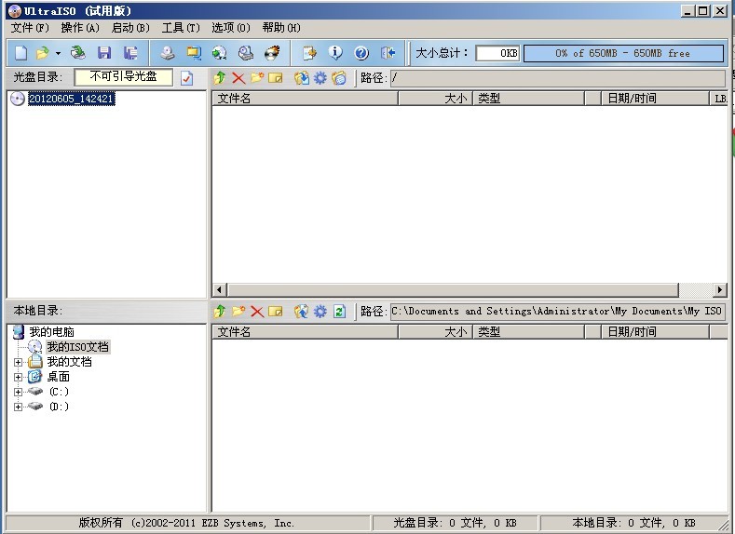Open image info with the blue 'i' icon
Screen dimensions: 735x534
click(x=335, y=53)
